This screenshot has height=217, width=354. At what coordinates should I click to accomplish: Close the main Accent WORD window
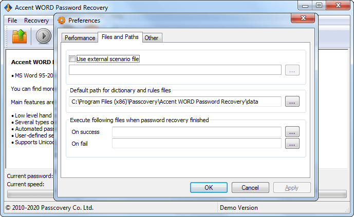point(338,6)
